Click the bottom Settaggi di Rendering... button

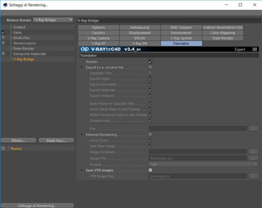coord(37,206)
